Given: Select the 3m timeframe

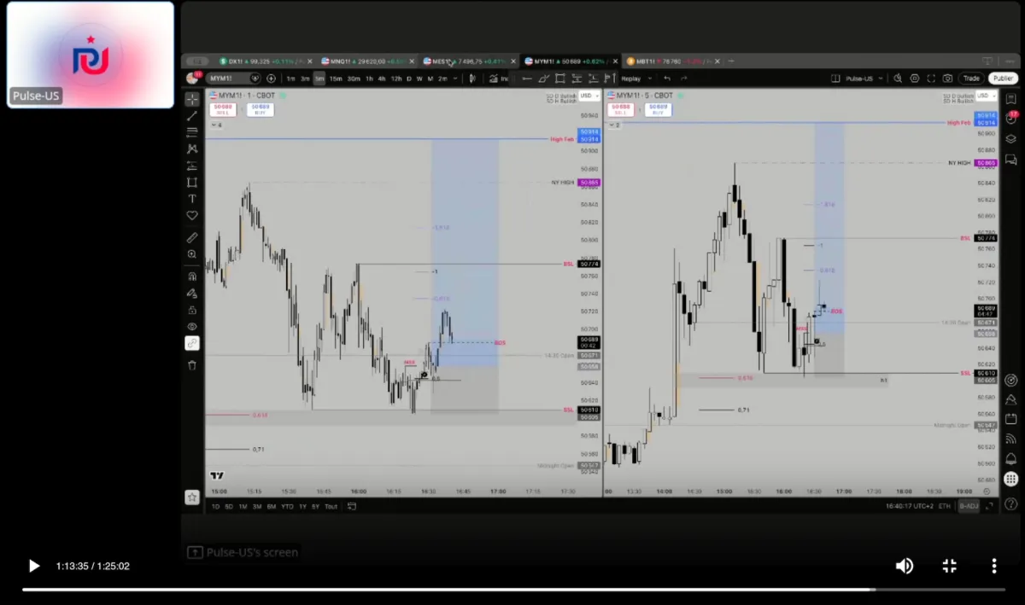Looking at the screenshot, I should coord(305,79).
